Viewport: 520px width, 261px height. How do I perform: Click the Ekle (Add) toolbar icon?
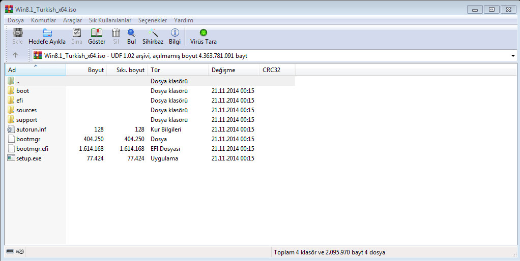pos(18,32)
